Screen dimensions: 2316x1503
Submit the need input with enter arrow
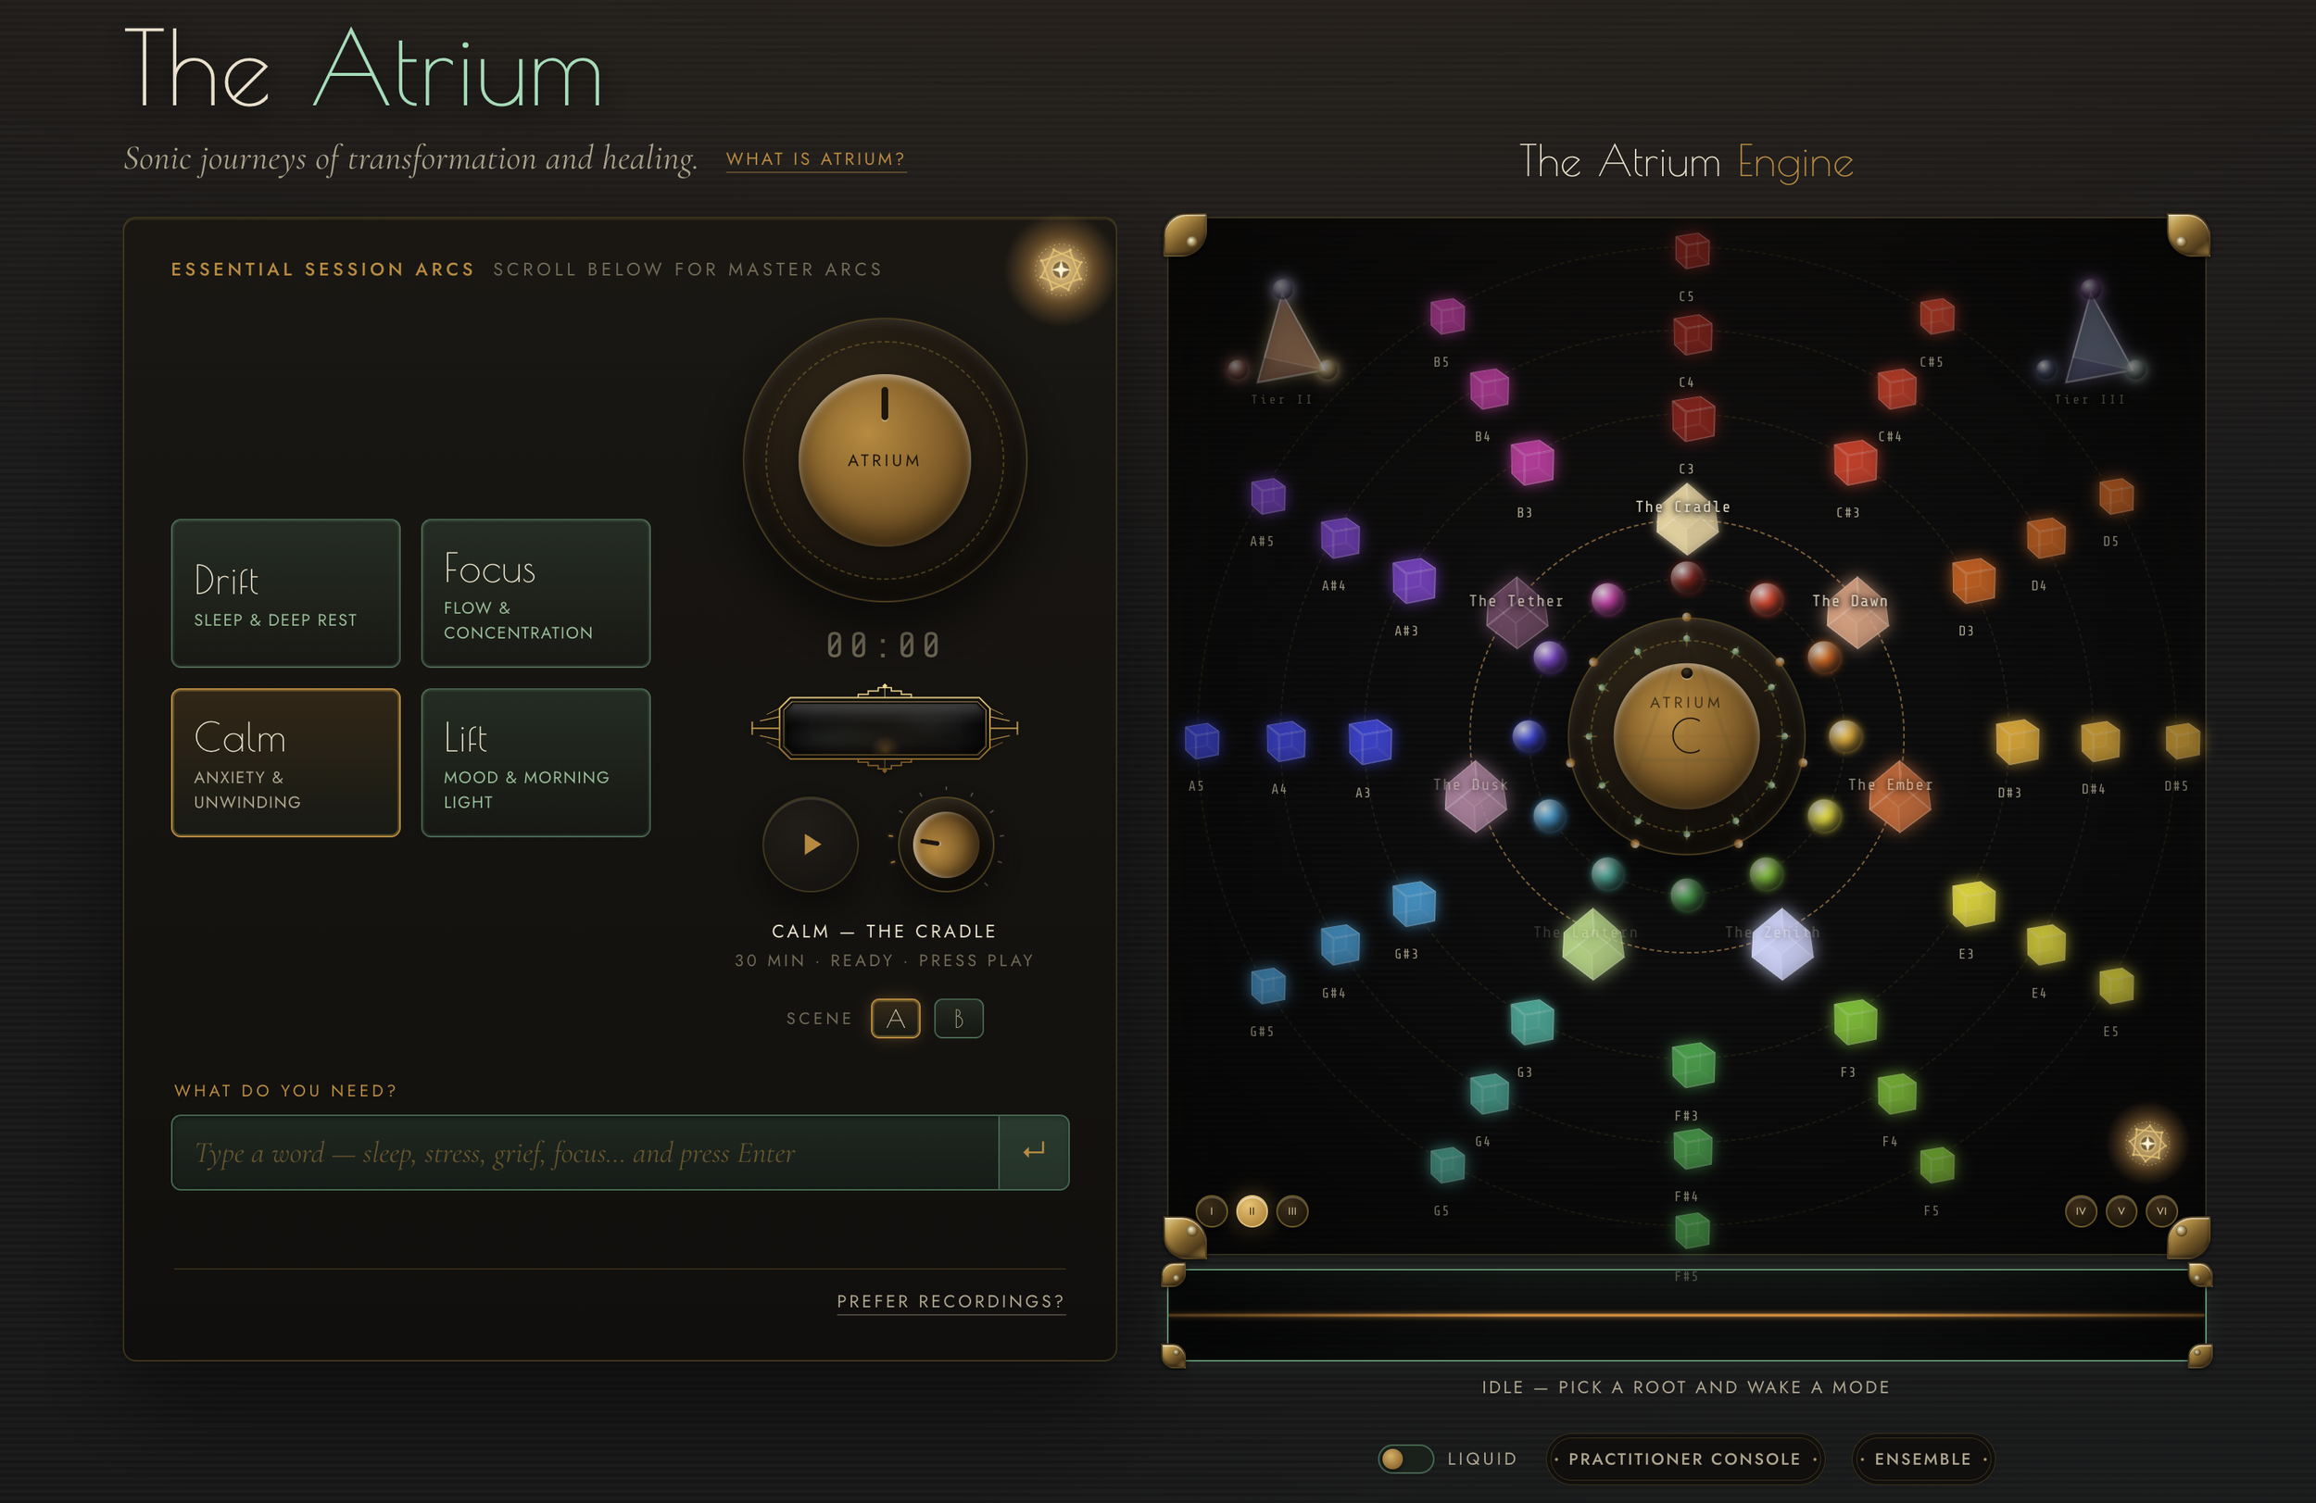pos(1034,1152)
